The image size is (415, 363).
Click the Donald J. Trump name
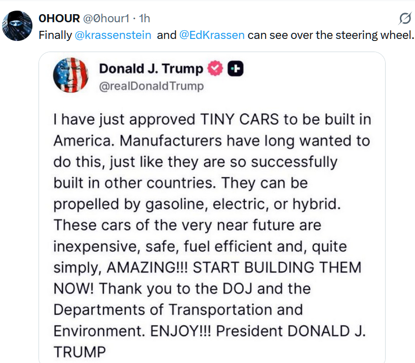click(151, 69)
